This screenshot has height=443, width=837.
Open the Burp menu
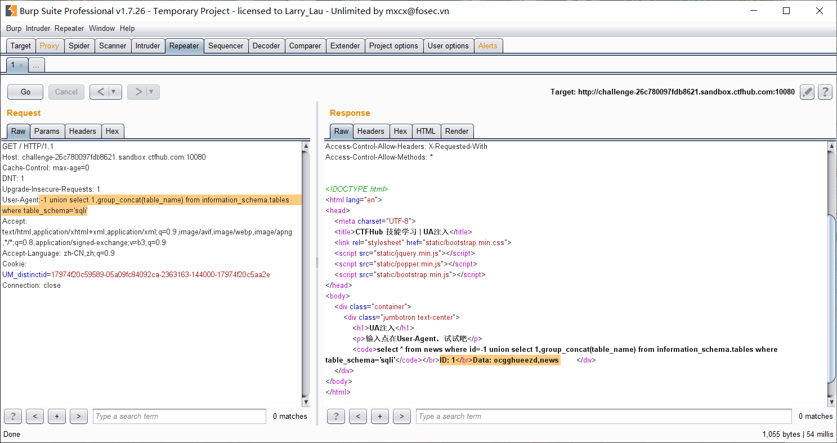(x=14, y=28)
